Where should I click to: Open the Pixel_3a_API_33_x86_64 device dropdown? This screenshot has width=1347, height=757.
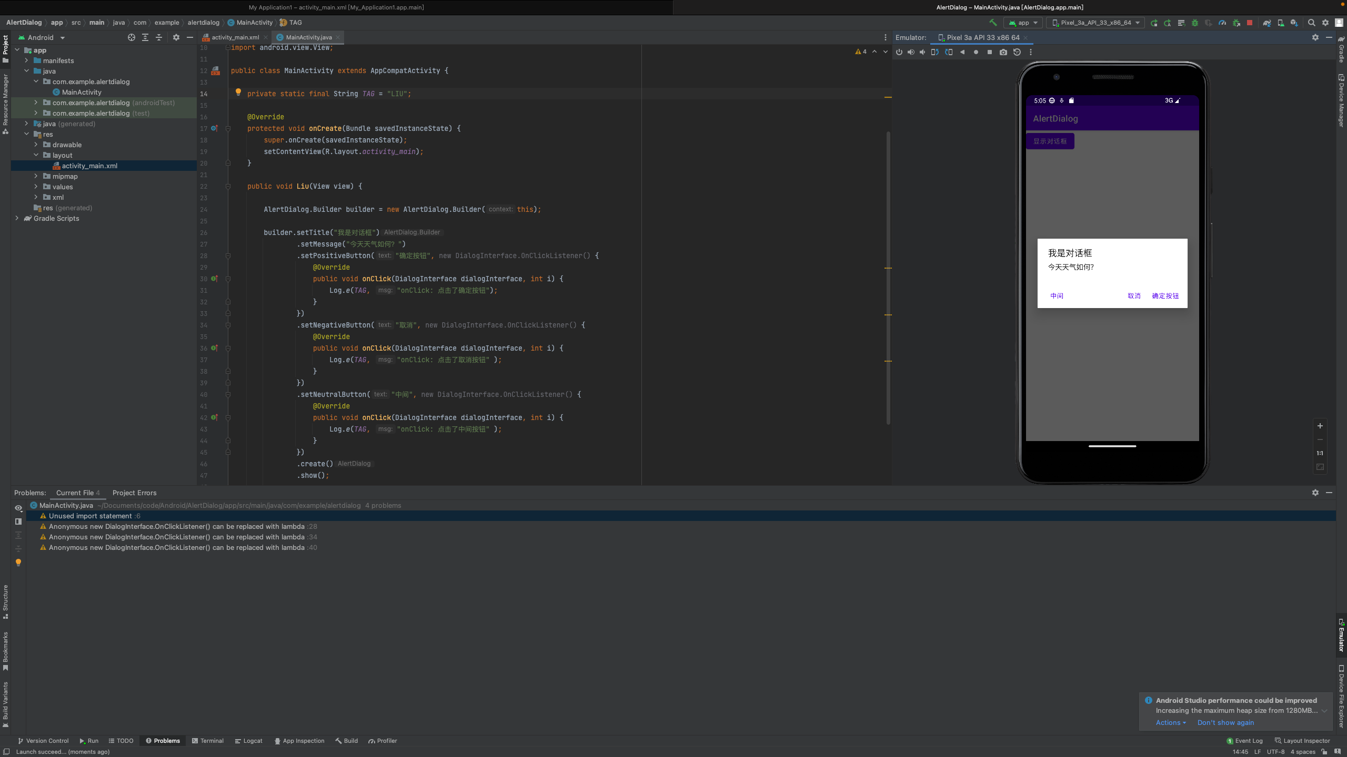1095,23
